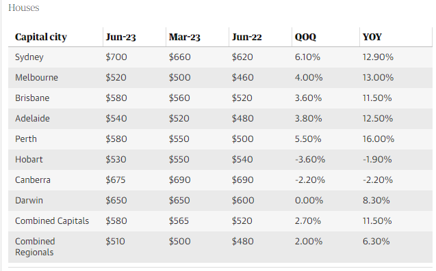Click Combined Regionals' 6.30% YOY value
436x271 pixels.
(376, 242)
